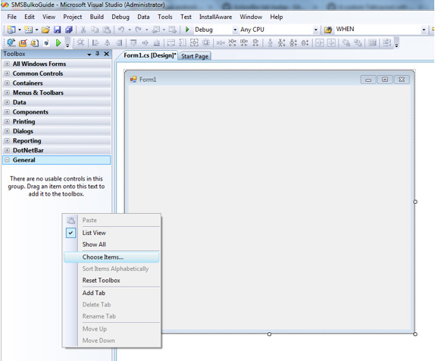Image resolution: width=435 pixels, height=361 pixels.
Task: Click the Bring to Front layout icon
Action: [x=346, y=42]
